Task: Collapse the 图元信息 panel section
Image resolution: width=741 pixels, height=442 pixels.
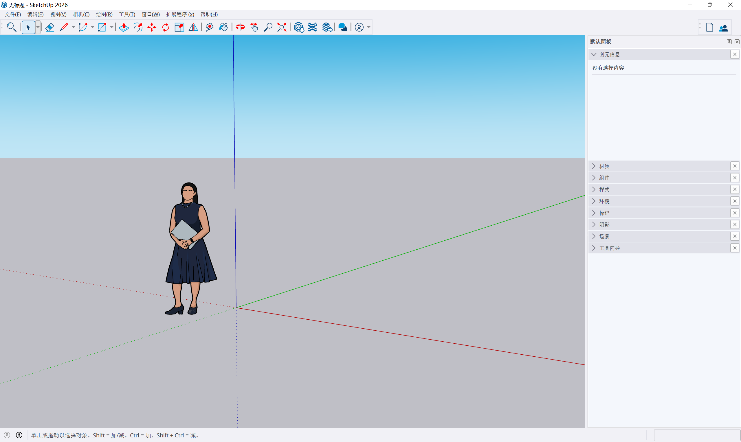Action: point(593,54)
